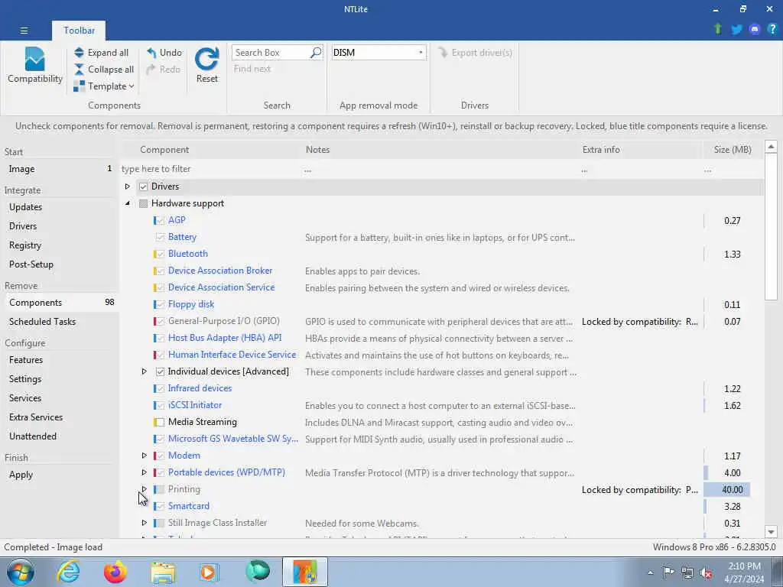Click the NTLite taskbar icon
The image size is (783, 587).
[305, 572]
